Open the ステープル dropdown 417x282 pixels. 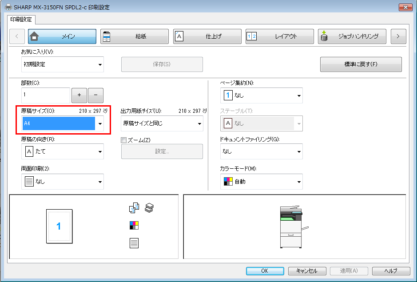click(x=262, y=123)
